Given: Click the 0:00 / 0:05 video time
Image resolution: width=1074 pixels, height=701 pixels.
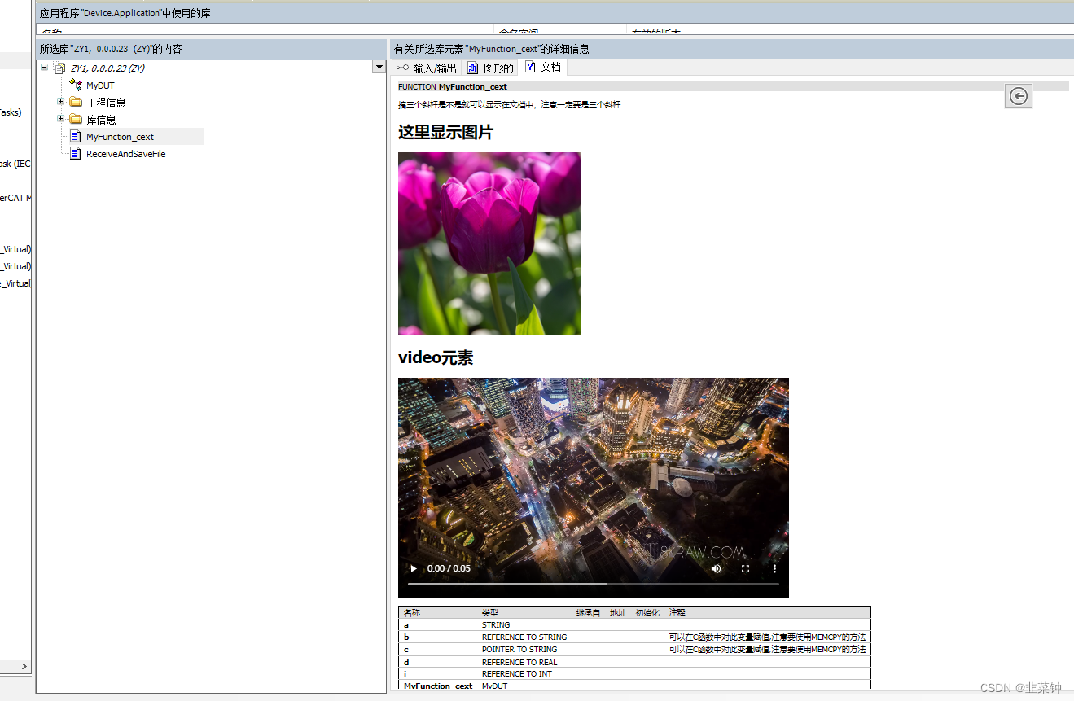Looking at the screenshot, I should click(x=449, y=568).
